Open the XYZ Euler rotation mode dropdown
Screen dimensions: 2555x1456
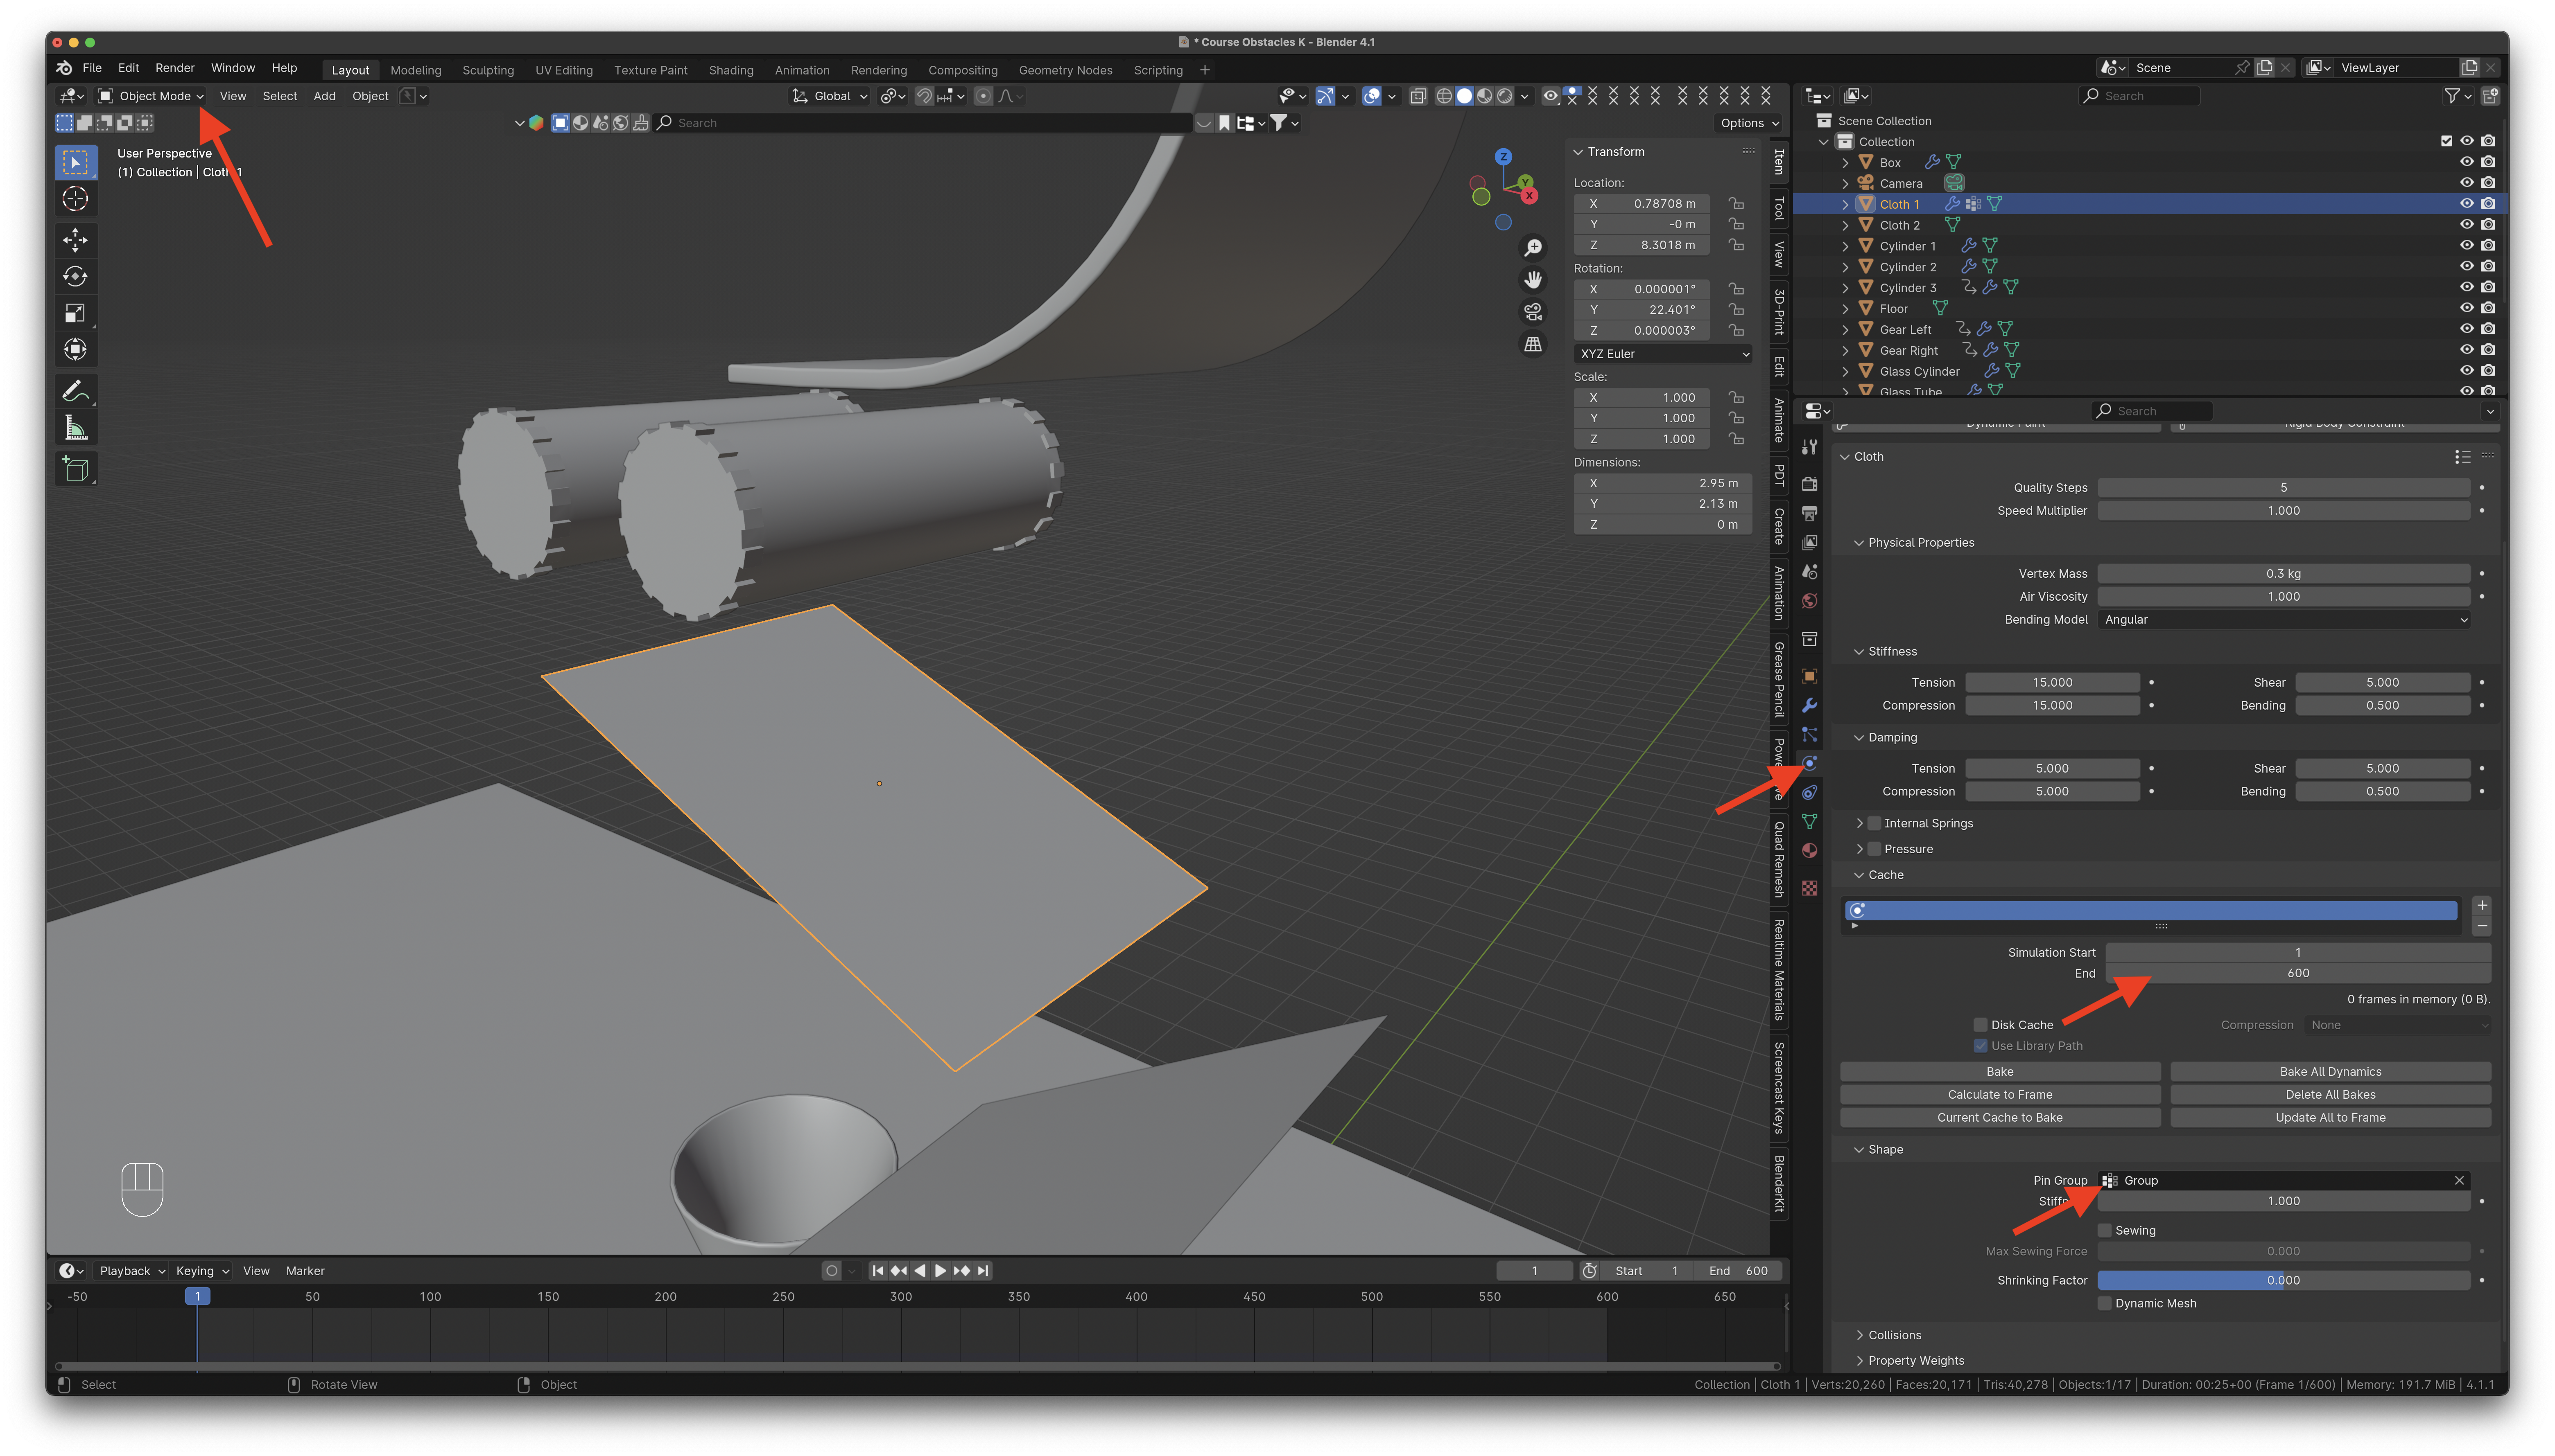pos(1663,354)
